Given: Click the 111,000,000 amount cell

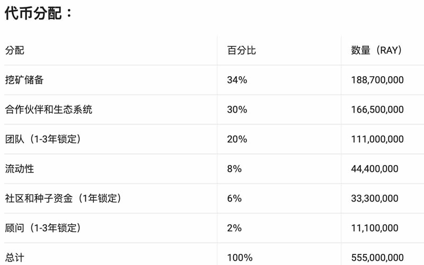Looking at the screenshot, I should click(377, 140).
